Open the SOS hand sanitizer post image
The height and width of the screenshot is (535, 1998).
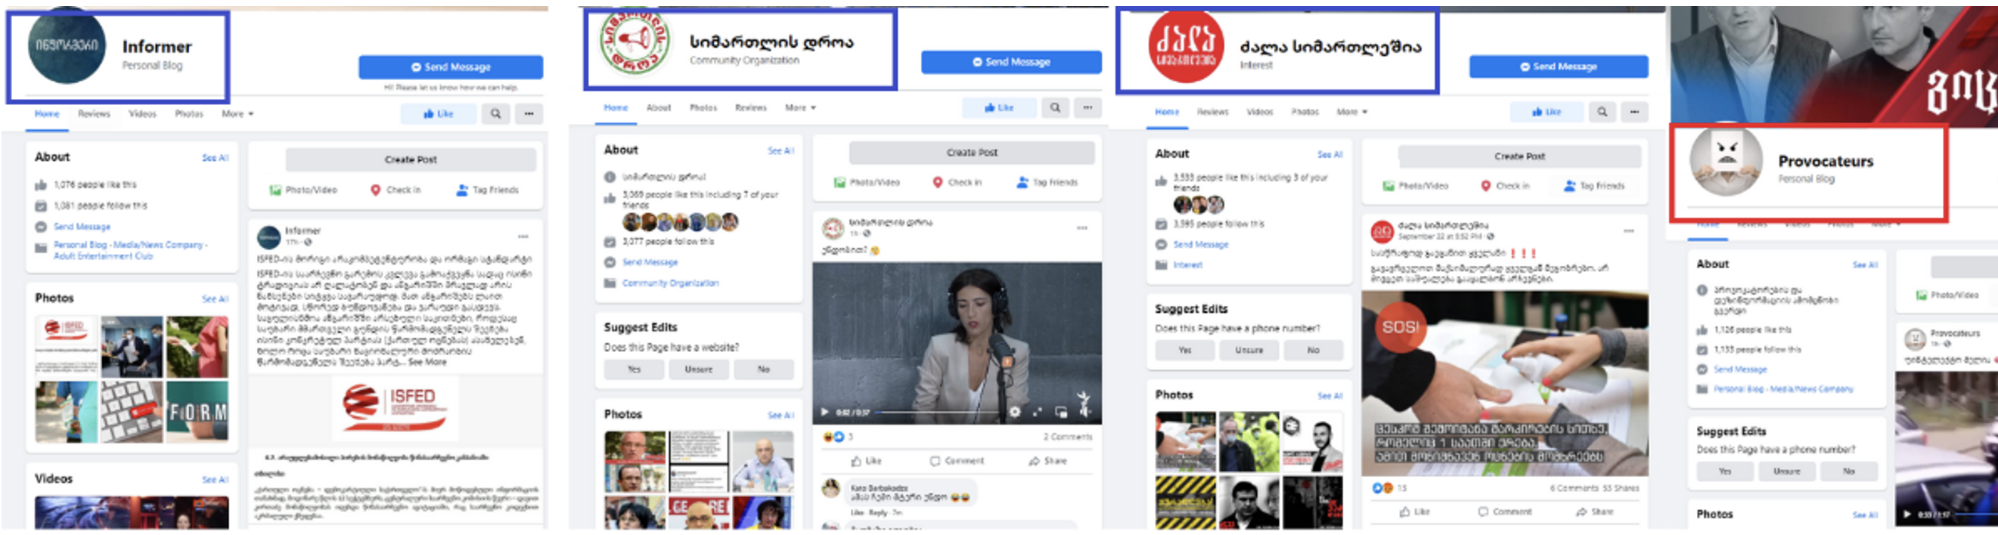(x=1505, y=384)
